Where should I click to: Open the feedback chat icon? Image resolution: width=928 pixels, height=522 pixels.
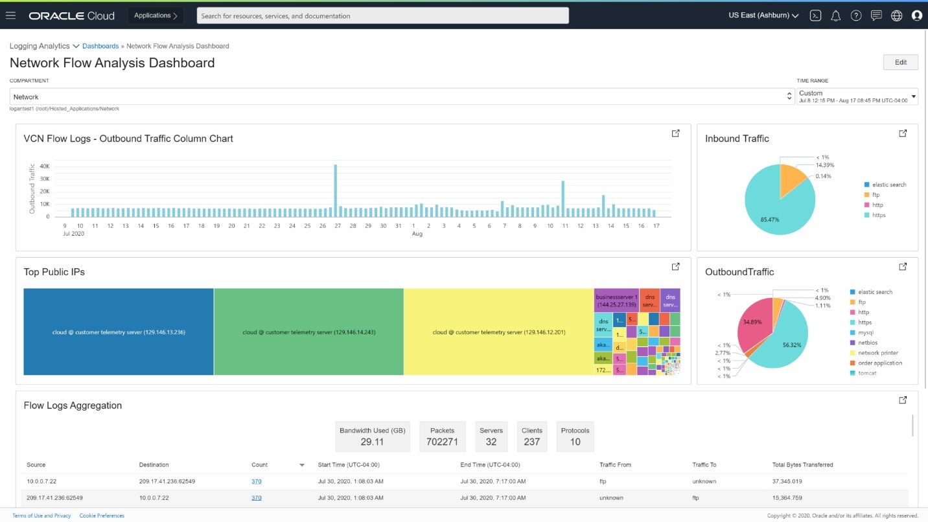tap(876, 16)
